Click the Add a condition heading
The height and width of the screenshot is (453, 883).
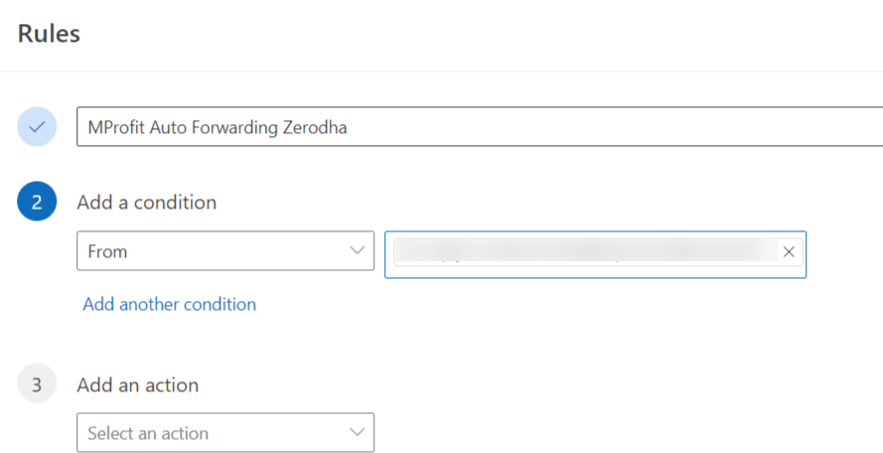point(146,202)
